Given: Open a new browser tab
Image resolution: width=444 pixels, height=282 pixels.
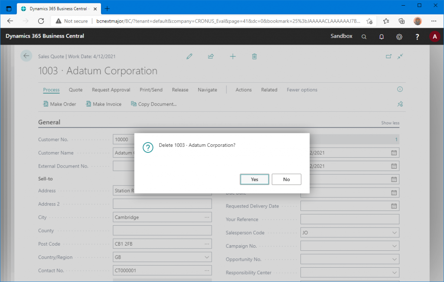Looking at the screenshot, I should pos(107,9).
